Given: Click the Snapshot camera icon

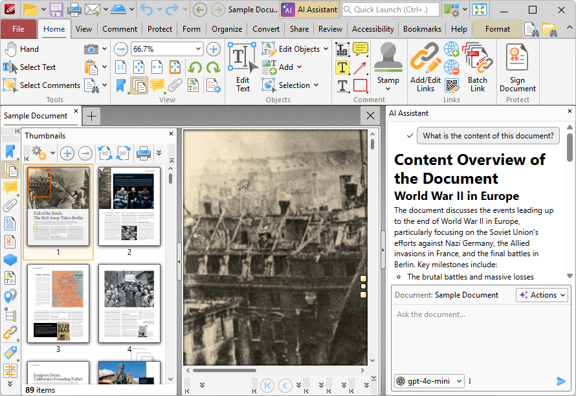Looking at the screenshot, I should pyautogui.click(x=91, y=49).
